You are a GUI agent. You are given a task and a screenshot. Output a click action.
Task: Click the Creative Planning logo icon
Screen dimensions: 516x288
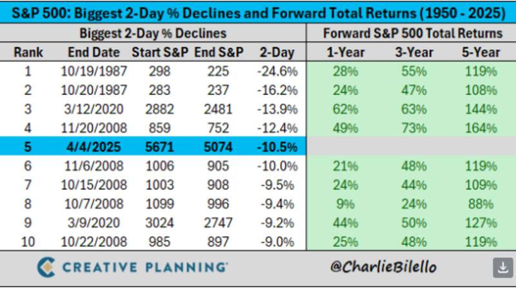(46, 267)
